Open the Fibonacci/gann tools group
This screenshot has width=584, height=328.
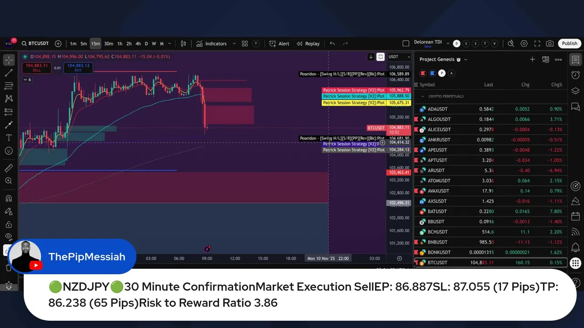tap(9, 86)
